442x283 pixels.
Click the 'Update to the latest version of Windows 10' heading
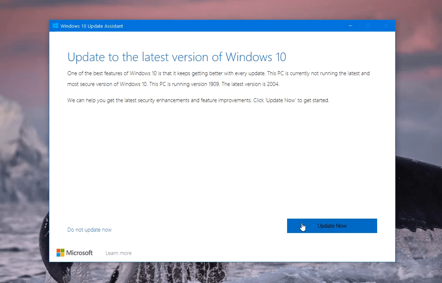coord(177,57)
